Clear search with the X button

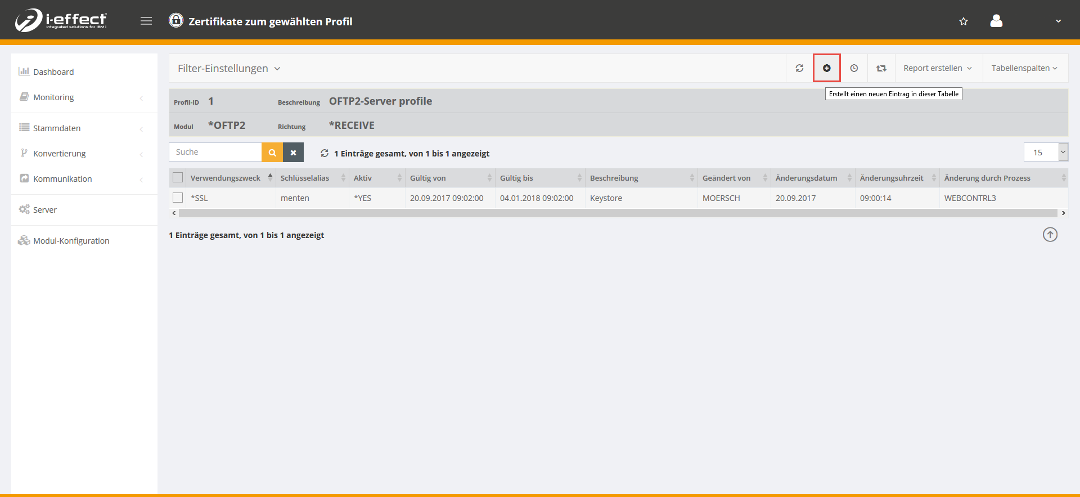[293, 153]
